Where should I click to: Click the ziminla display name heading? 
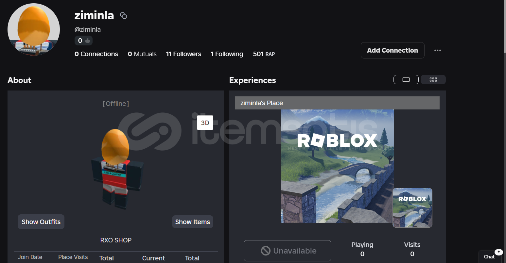[94, 15]
